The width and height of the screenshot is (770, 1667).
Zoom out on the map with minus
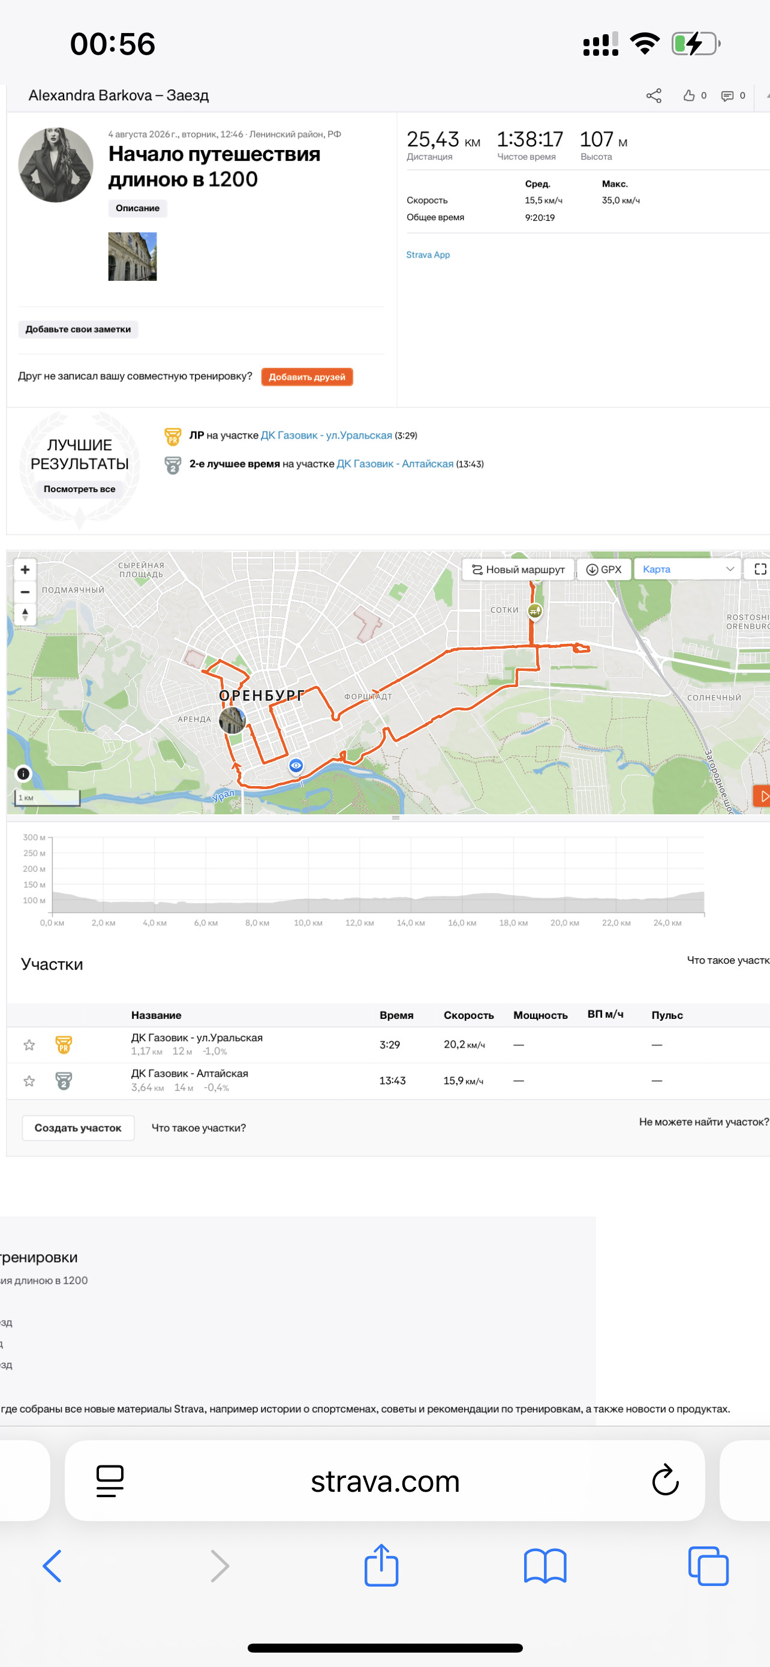pos(25,592)
